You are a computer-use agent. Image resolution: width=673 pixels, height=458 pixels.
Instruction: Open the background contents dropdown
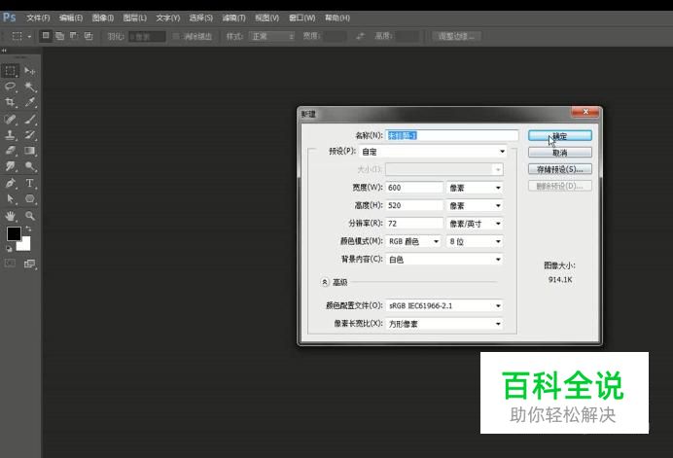[x=444, y=260]
